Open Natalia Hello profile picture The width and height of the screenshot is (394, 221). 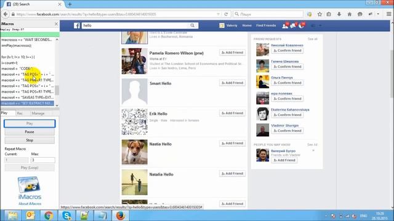coord(135,182)
